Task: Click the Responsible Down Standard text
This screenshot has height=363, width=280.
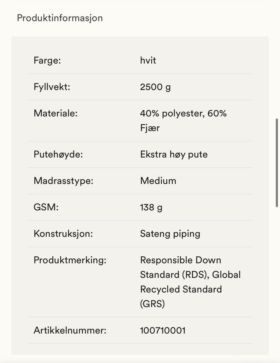Action: coord(181,267)
